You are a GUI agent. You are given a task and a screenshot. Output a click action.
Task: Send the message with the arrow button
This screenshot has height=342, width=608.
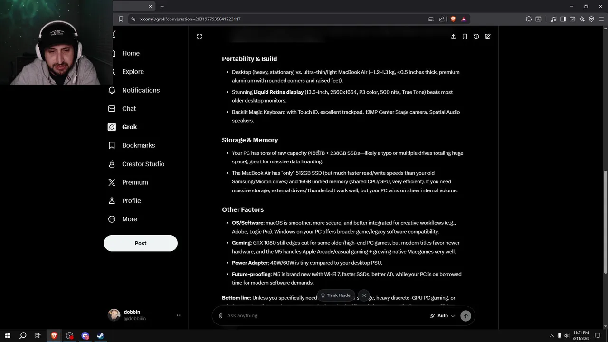tap(465, 316)
